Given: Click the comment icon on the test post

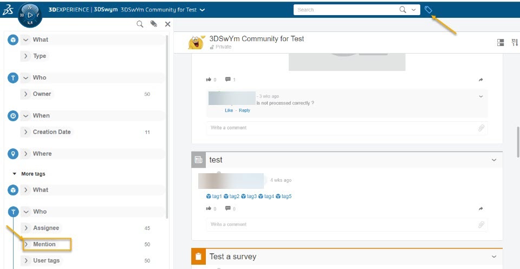Looking at the screenshot, I should (228, 209).
